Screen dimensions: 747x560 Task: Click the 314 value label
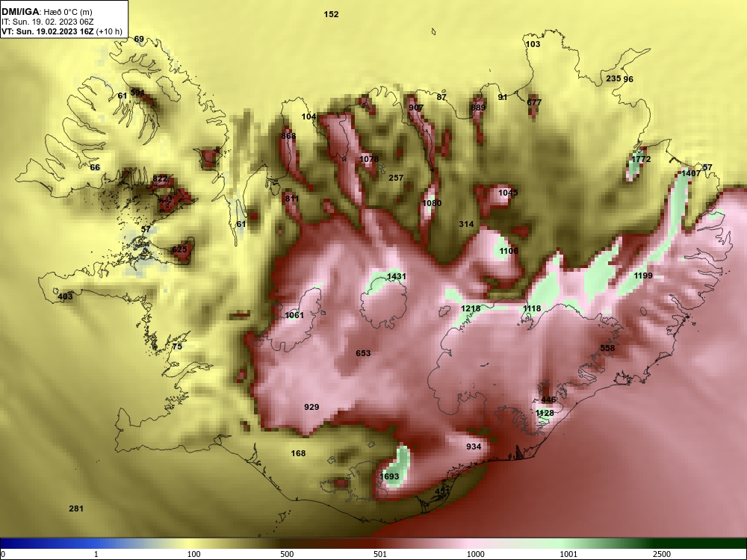[466, 224]
